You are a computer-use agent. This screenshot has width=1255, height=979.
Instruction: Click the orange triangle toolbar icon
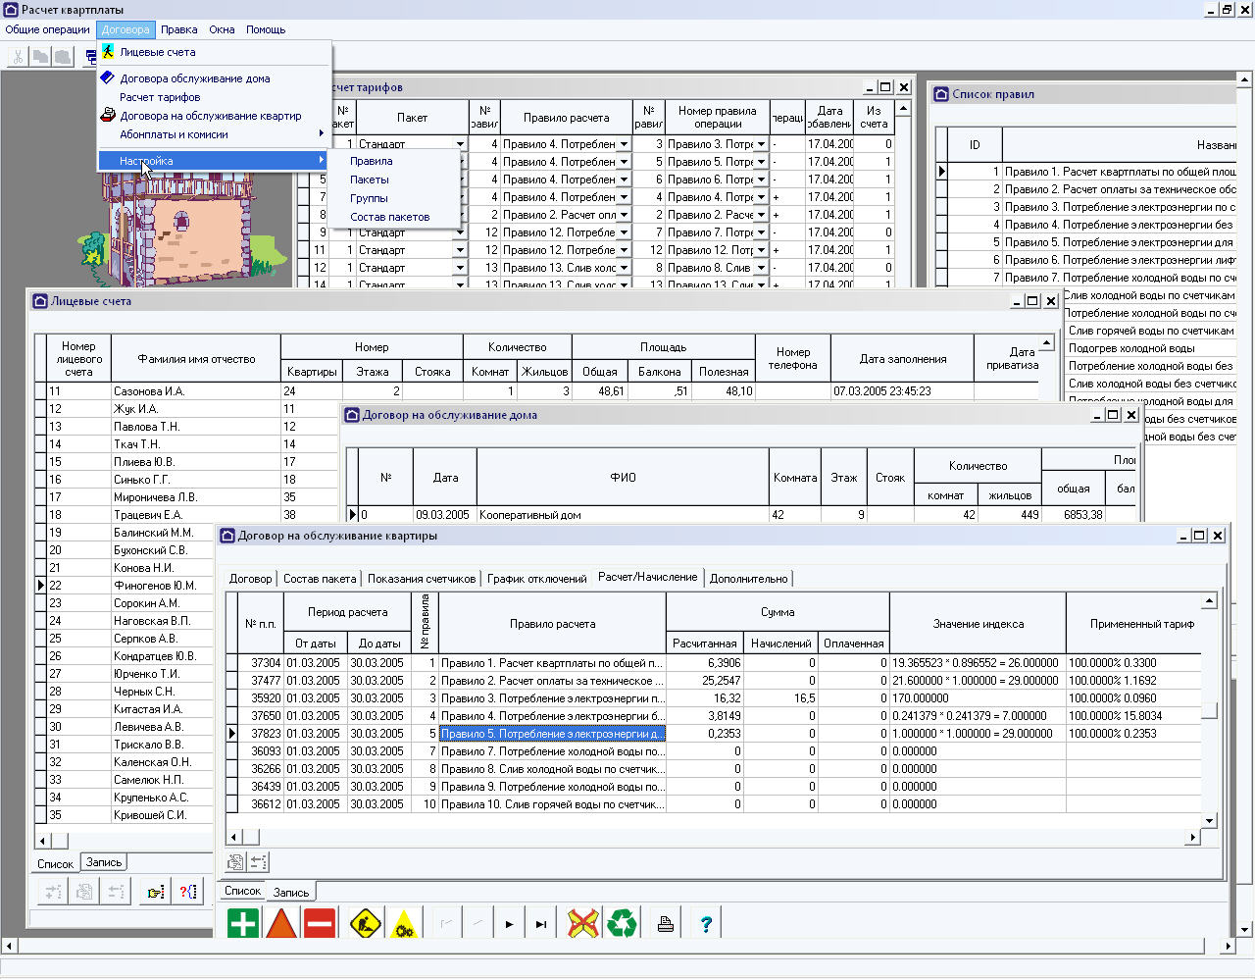point(281,923)
